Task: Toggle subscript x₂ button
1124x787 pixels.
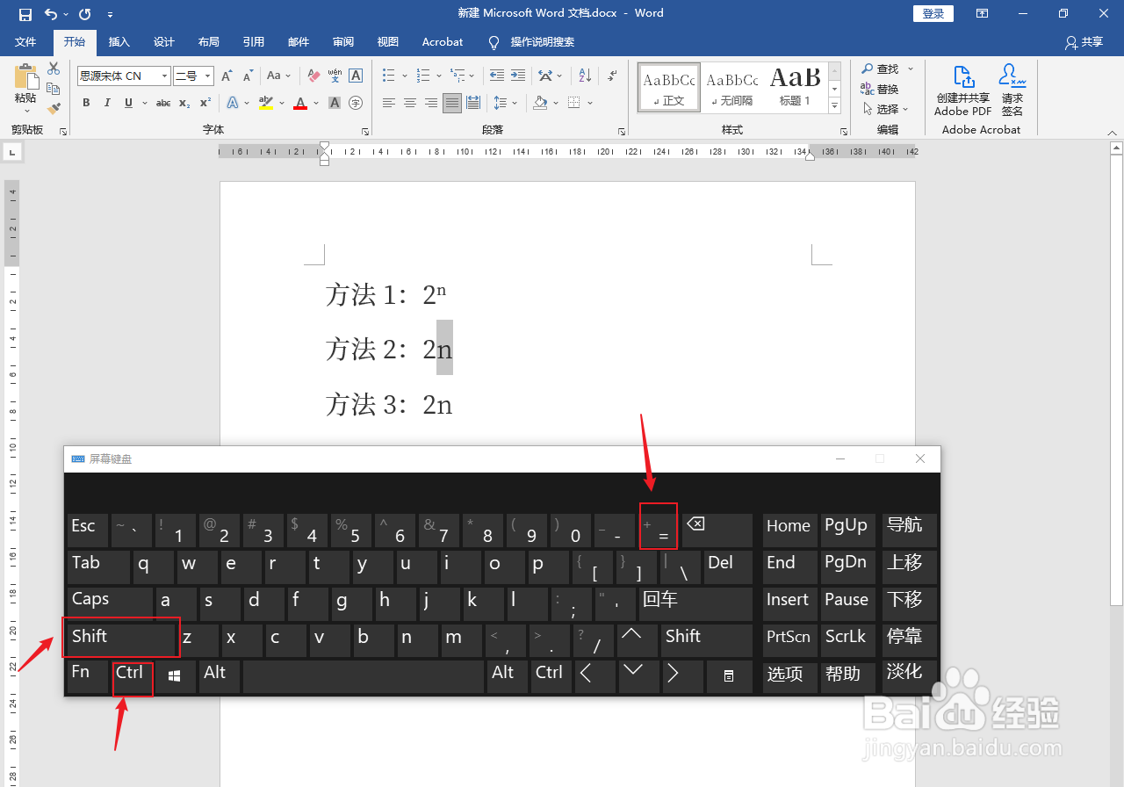Action: [x=184, y=103]
